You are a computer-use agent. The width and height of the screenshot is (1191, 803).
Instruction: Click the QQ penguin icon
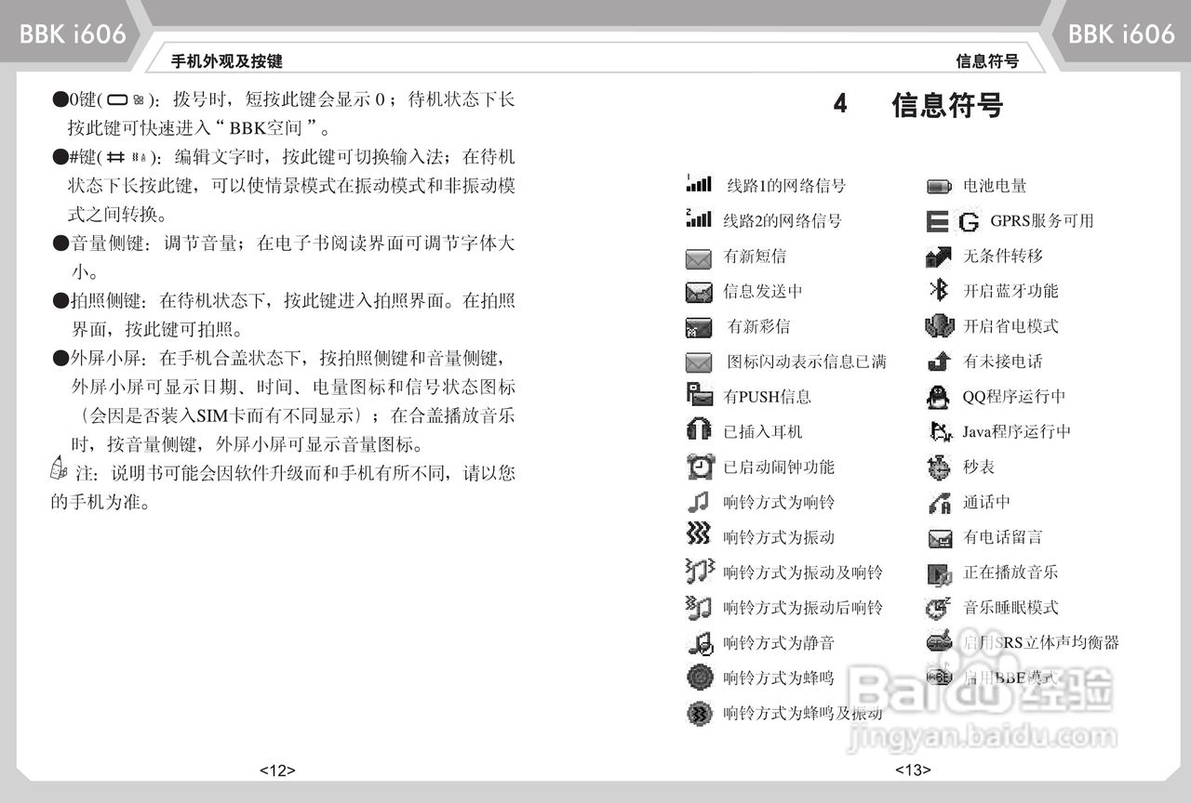[x=937, y=397]
